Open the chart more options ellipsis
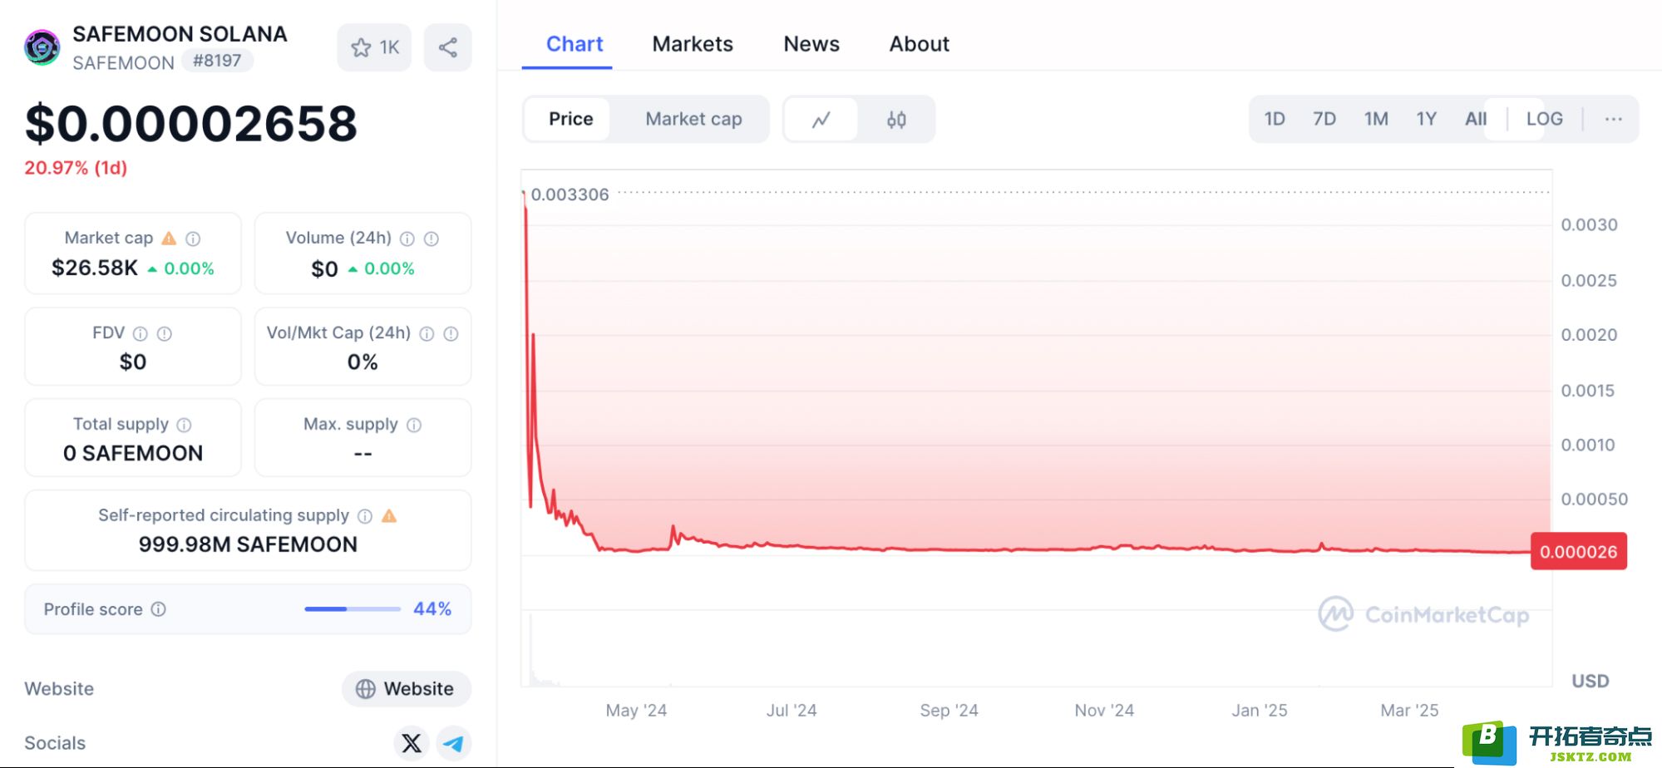Viewport: 1662px width, 768px height. [1613, 119]
